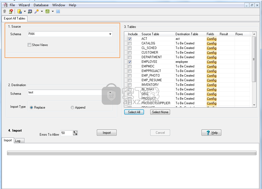The width and height of the screenshot is (262, 189).
Task: Enable the Show Views checkbox
Action: tap(29, 45)
